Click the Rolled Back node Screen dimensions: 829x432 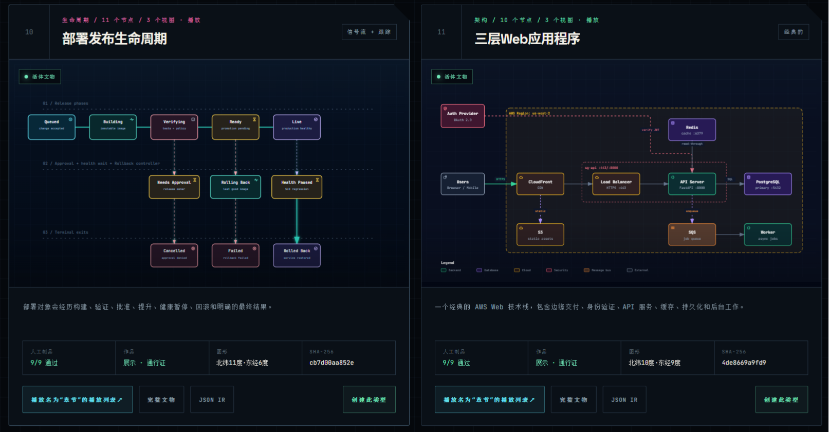[x=297, y=255]
